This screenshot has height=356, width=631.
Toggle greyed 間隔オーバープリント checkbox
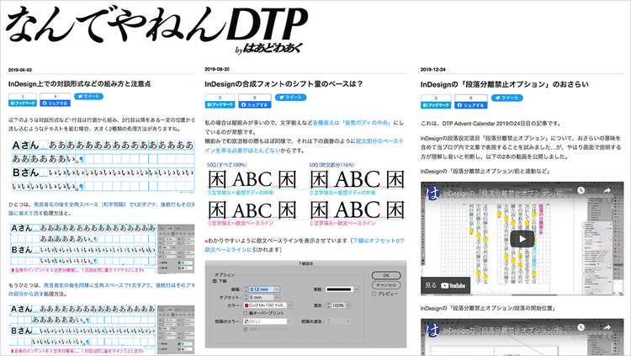click(x=246, y=329)
